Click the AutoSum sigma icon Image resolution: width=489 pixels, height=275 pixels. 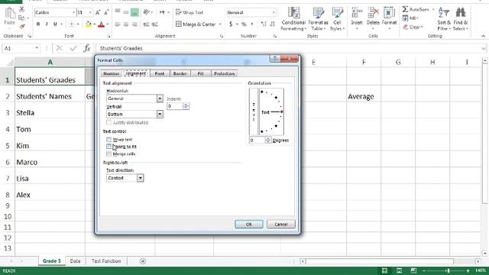click(x=405, y=9)
